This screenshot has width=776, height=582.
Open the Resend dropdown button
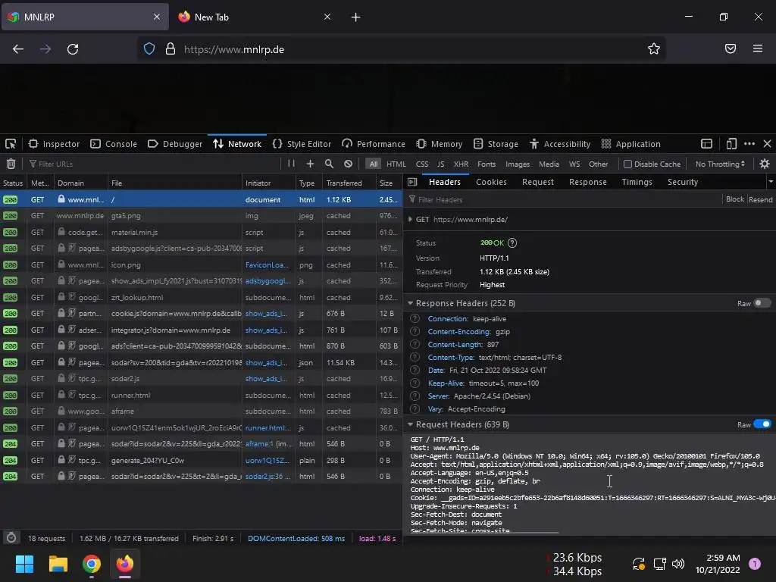pyautogui.click(x=761, y=199)
